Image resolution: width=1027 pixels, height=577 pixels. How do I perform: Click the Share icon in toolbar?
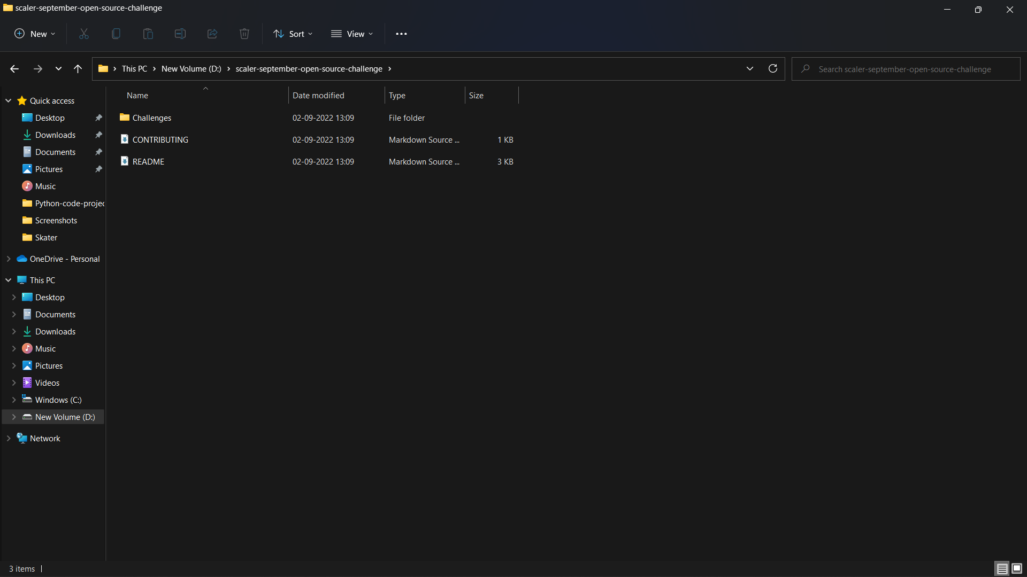212,34
